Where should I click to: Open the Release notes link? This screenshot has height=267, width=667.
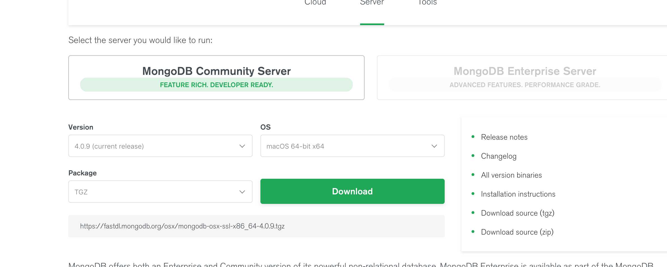[504, 137]
